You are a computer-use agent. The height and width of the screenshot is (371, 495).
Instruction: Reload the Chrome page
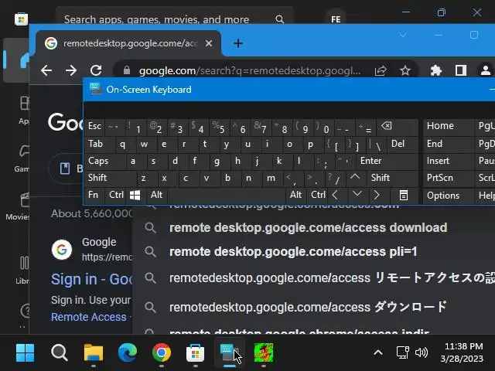[x=96, y=70]
